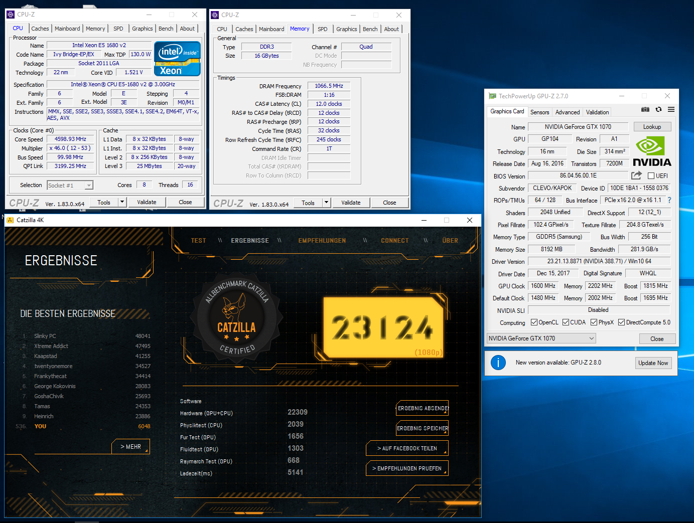Click the Core Speed value 4598.93 MHz

click(x=70, y=139)
